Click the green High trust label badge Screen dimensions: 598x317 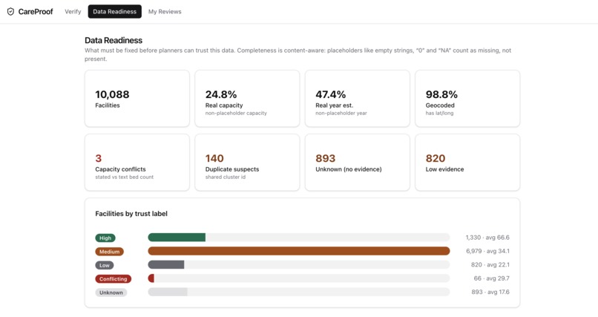coord(105,238)
